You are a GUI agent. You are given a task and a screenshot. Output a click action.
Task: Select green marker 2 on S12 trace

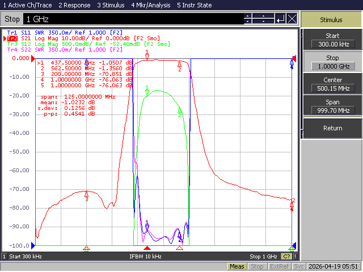coord(180,112)
